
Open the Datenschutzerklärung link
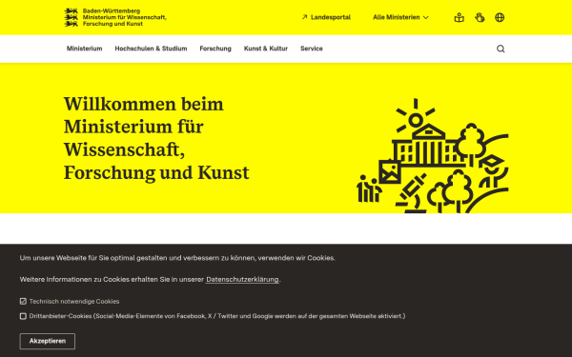pos(242,279)
